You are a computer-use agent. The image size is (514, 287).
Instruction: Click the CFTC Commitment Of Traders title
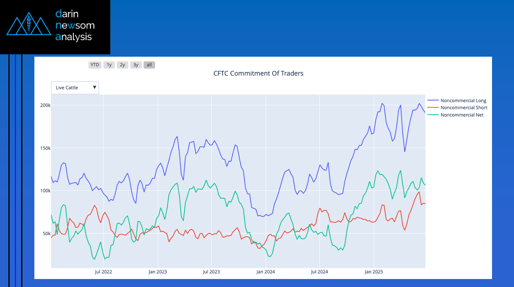click(258, 73)
